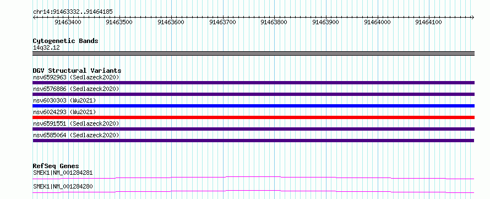
Task: Click ruler position 91463400
Action: click(68, 22)
